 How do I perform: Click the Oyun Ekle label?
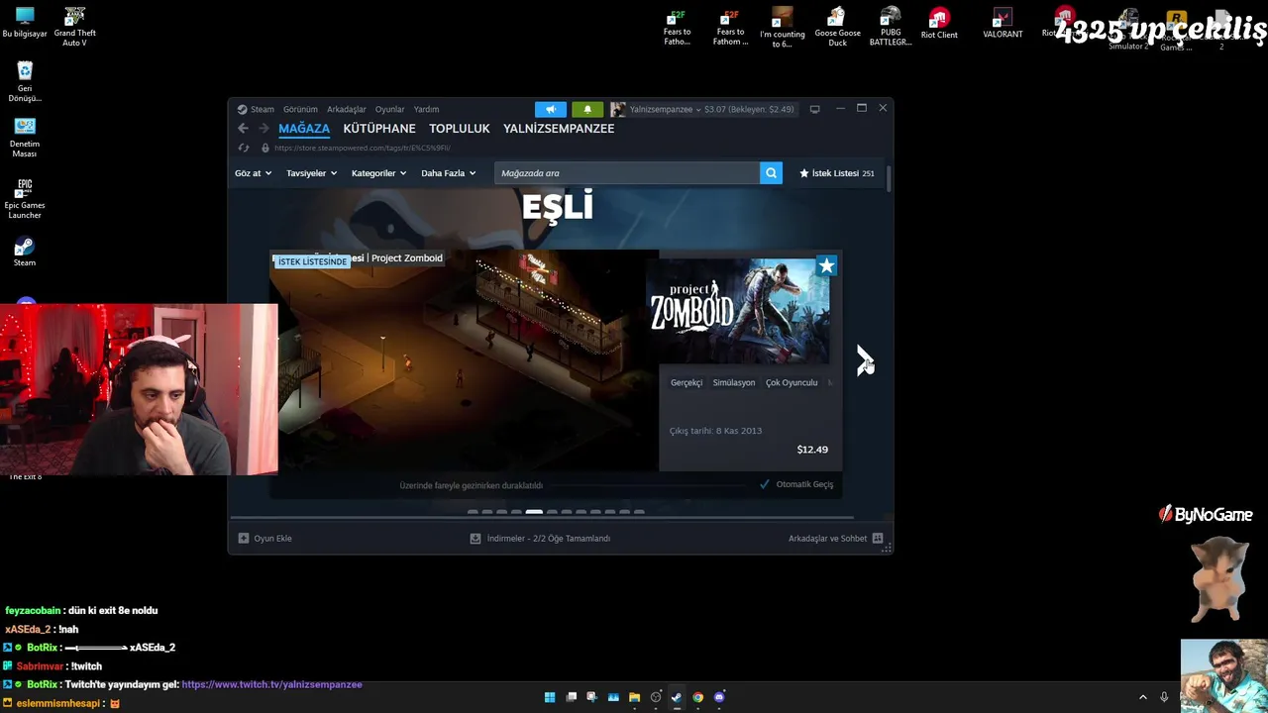tap(272, 539)
